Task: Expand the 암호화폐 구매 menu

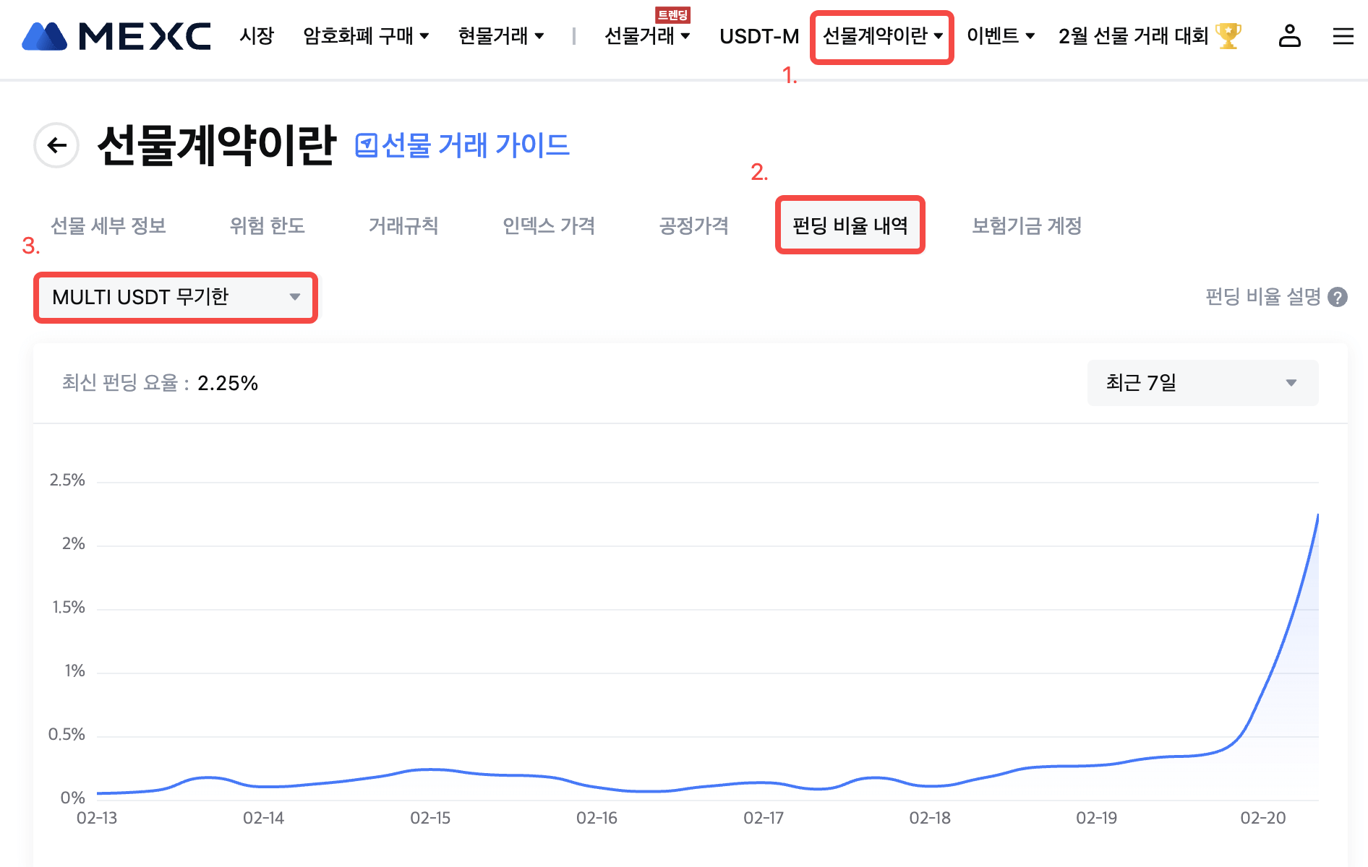Action: (x=366, y=36)
